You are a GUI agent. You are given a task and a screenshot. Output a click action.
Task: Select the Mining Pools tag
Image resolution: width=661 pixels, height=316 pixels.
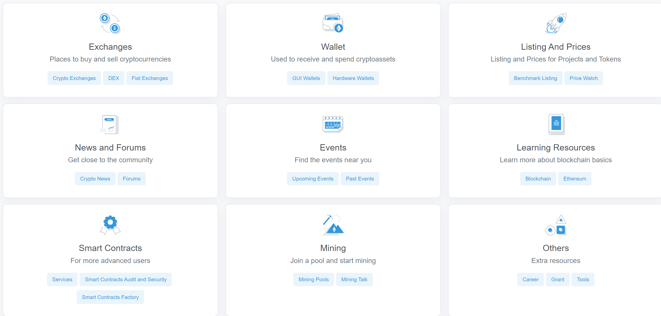[313, 279]
